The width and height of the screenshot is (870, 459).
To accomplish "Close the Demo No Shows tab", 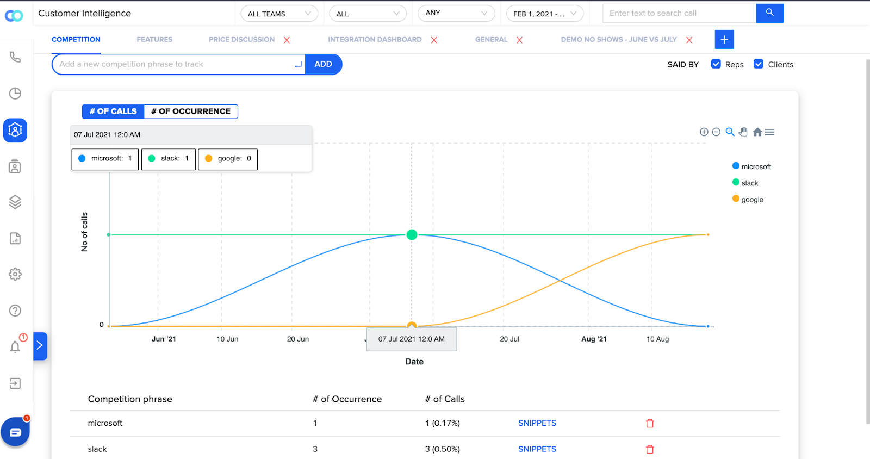I will pyautogui.click(x=689, y=40).
